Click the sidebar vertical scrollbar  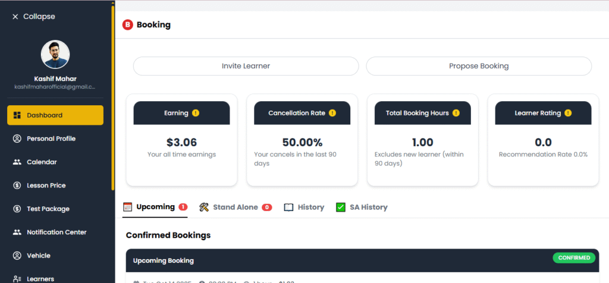click(x=113, y=95)
